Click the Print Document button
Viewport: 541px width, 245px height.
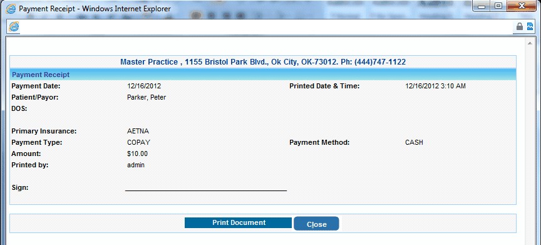pos(239,223)
